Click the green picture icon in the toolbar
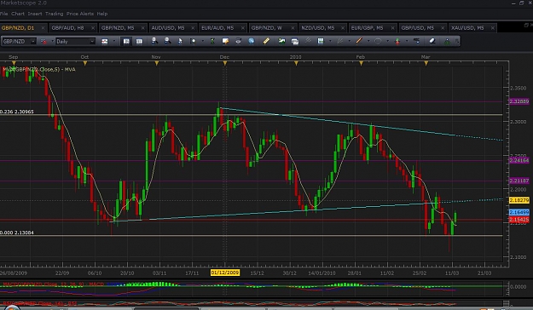The width and height of the screenshot is (533, 310). [281, 41]
